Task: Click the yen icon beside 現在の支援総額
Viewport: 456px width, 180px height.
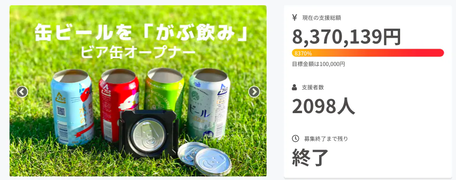Action: [x=294, y=18]
